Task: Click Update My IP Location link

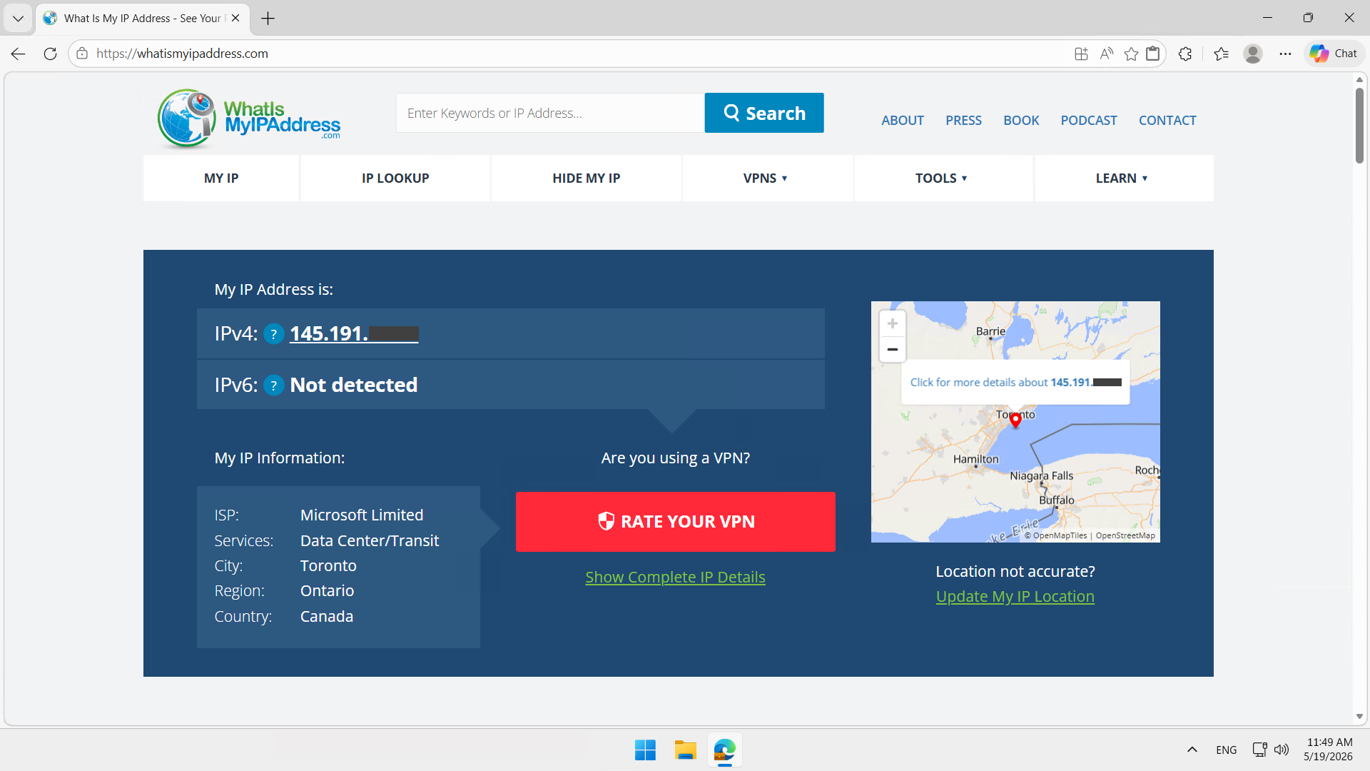Action: pyautogui.click(x=1015, y=597)
